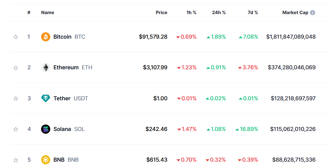Click the Solana black logo icon

click(x=46, y=129)
